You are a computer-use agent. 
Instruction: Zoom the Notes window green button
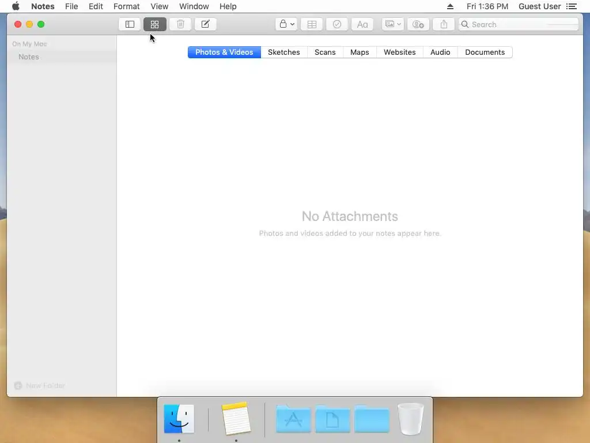click(x=41, y=24)
